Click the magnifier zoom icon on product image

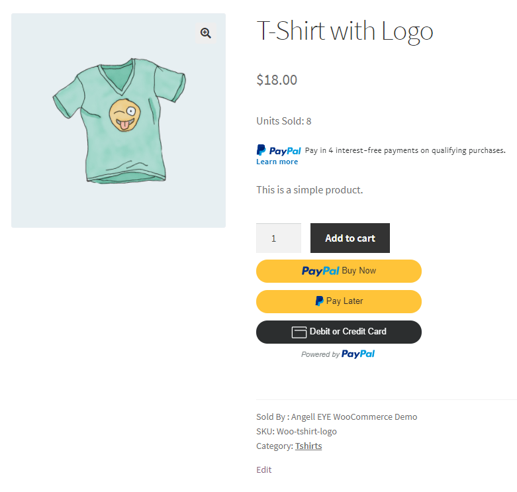(206, 33)
